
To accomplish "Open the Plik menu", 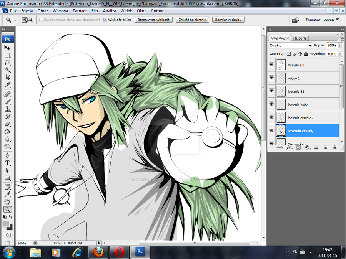I will 13,11.
